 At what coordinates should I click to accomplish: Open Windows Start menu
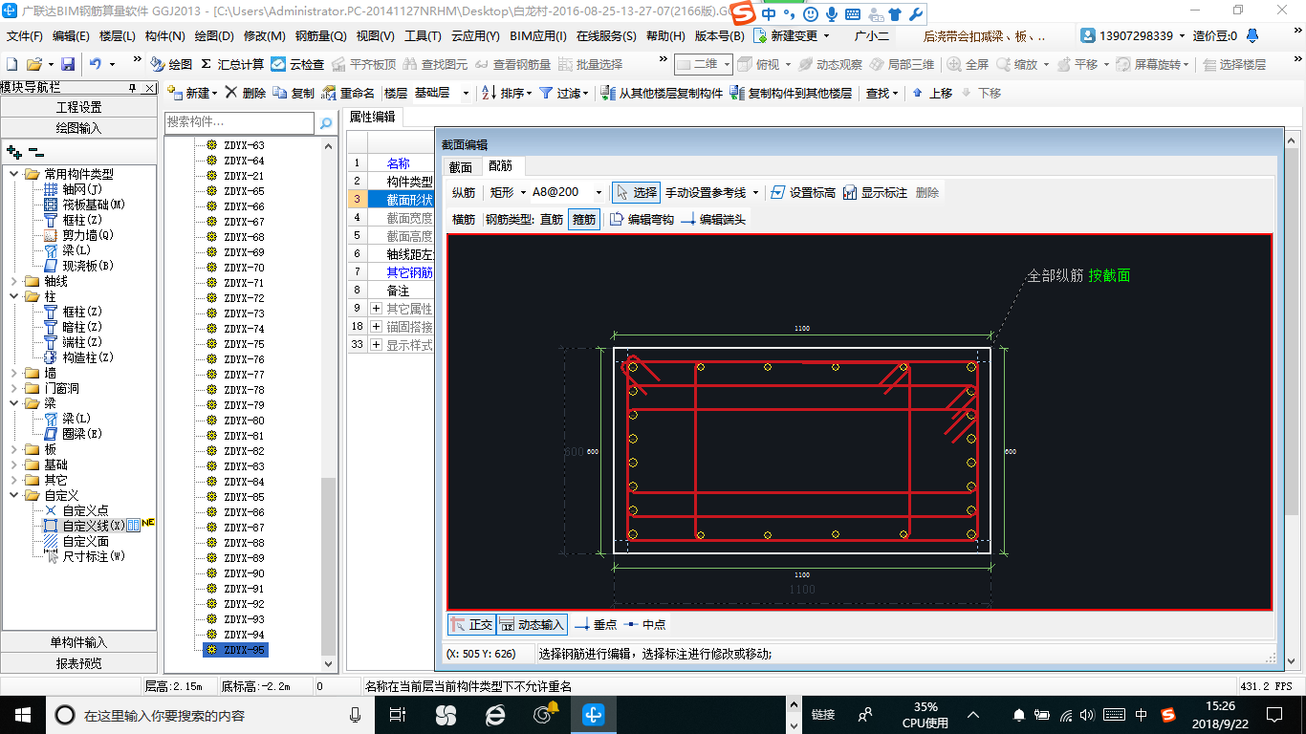pyautogui.click(x=21, y=714)
